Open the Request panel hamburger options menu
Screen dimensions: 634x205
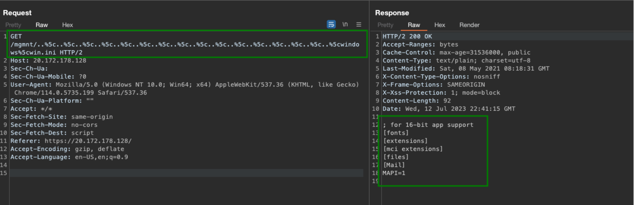click(359, 24)
